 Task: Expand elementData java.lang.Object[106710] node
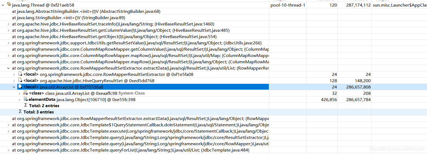(x=19, y=100)
